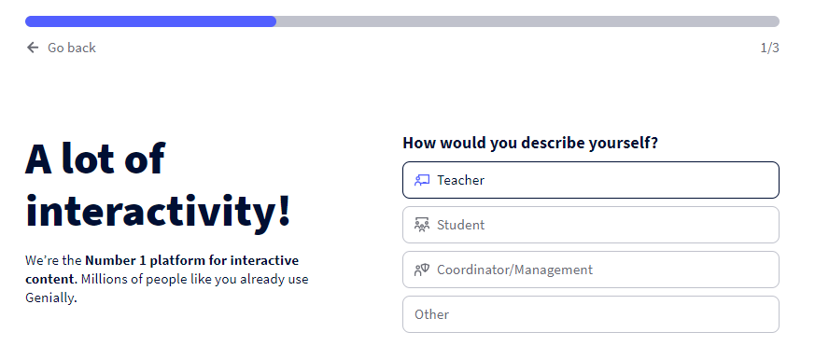
Task: Click the 'A lot of interactivity!' heading
Action: tap(158, 185)
